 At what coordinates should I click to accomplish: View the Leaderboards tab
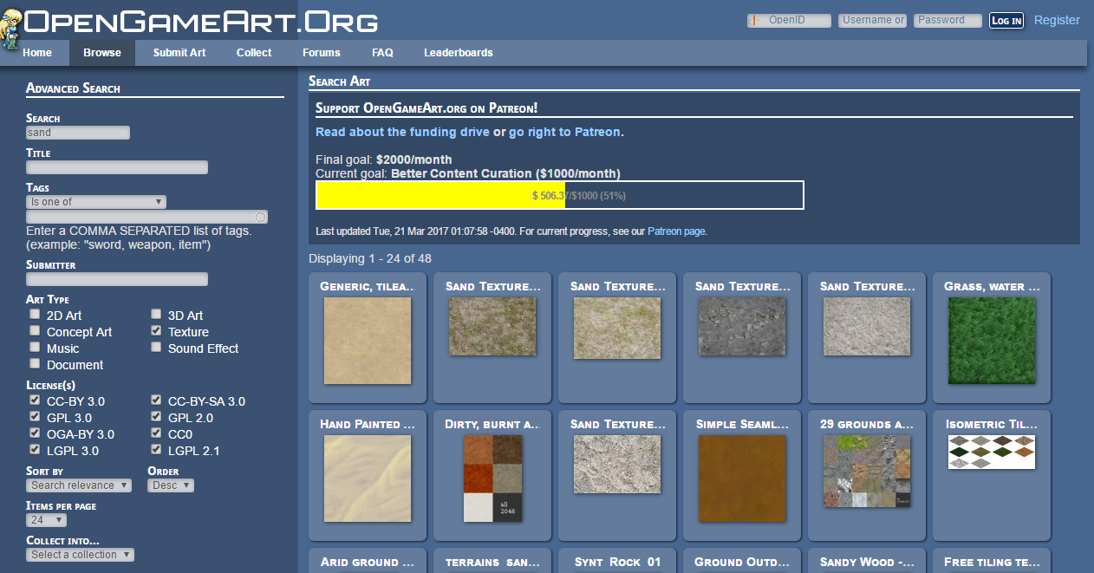(459, 53)
